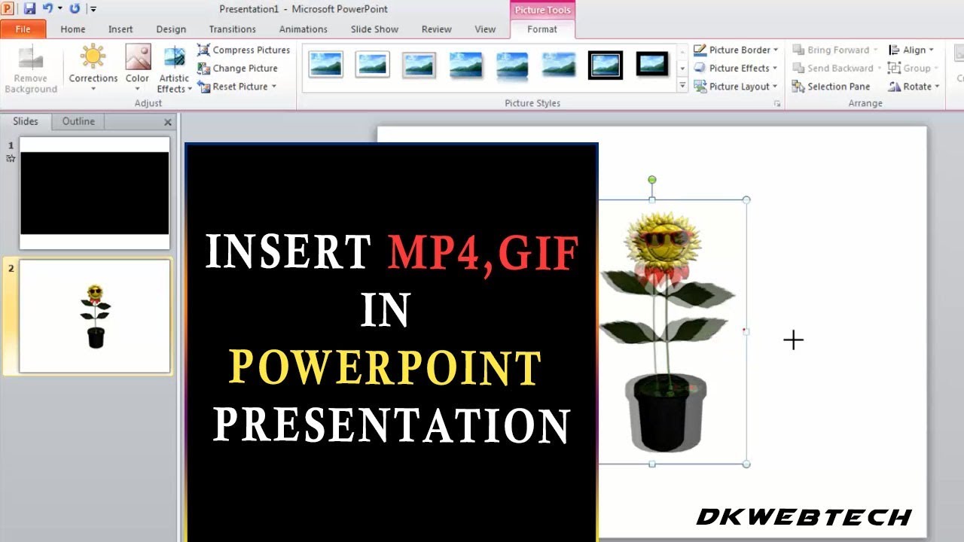Screen dimensions: 964x542
Task: Click the Send Backward button
Action: [x=835, y=68]
